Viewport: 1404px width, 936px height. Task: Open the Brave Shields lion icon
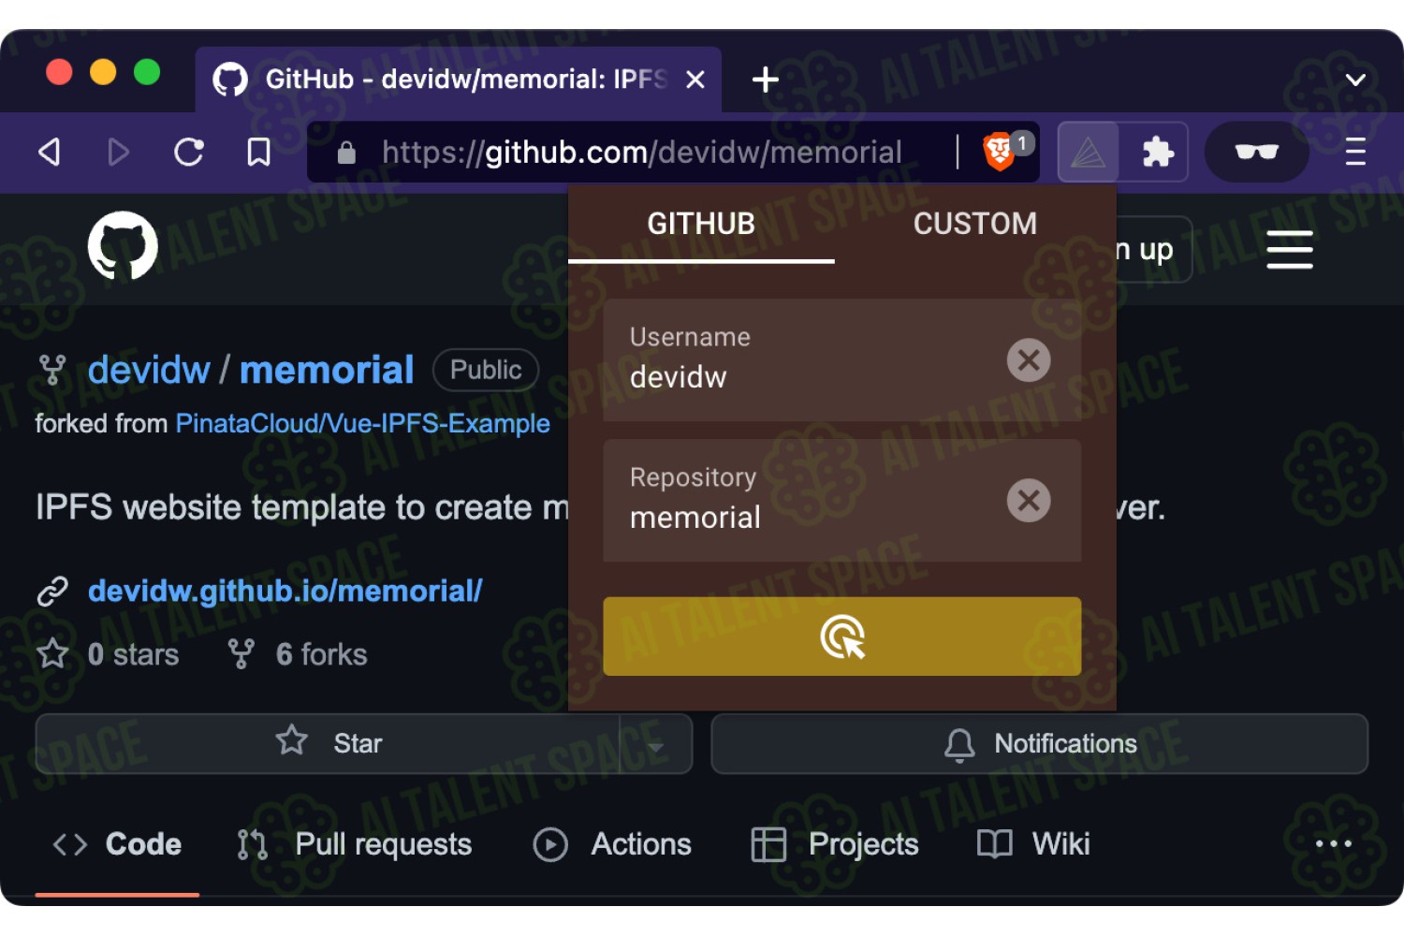1000,152
